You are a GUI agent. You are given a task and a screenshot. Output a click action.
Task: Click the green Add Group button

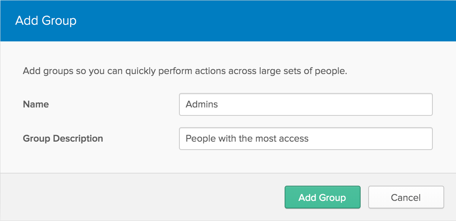(x=322, y=197)
